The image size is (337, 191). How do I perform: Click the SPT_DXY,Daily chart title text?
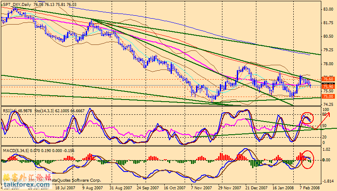17,5
